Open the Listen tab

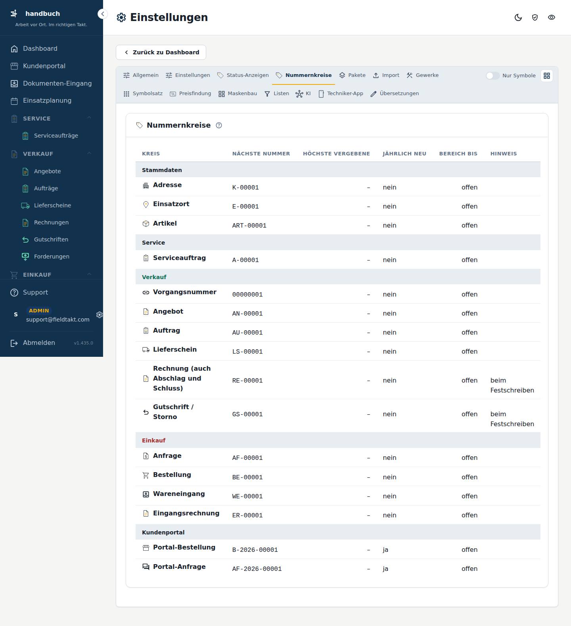(x=276, y=94)
